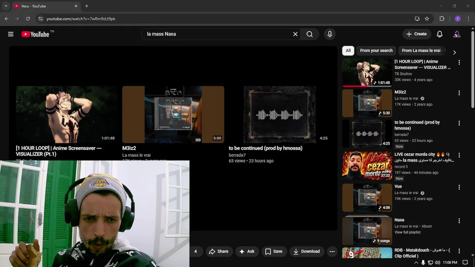The image size is (475, 267).
Task: Open options for Vue sidebar video
Action: (x=459, y=188)
